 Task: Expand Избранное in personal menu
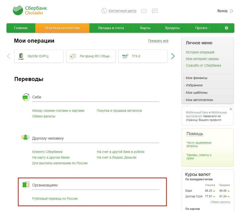pyautogui.click(x=208, y=85)
